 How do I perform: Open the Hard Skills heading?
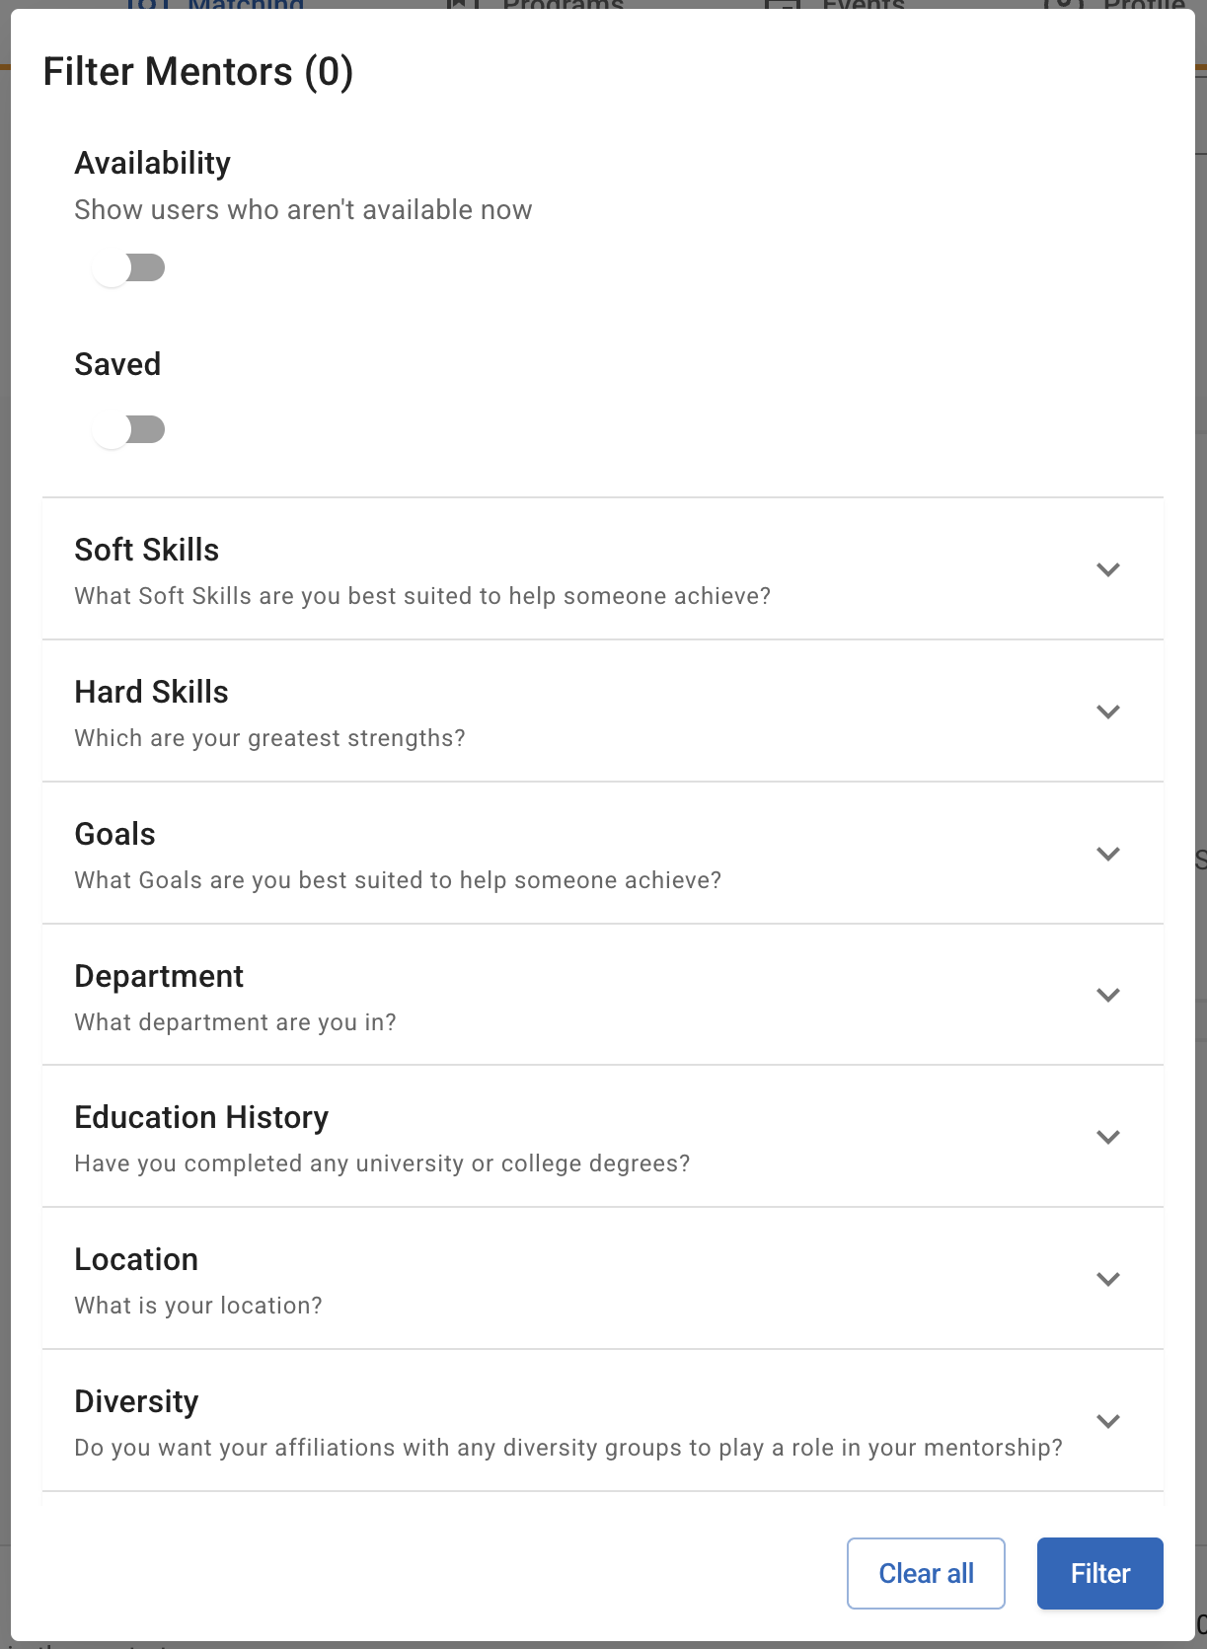coord(151,692)
